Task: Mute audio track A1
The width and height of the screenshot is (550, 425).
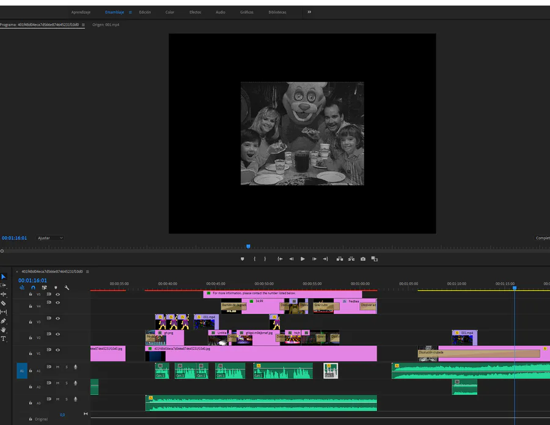Action: [57, 367]
